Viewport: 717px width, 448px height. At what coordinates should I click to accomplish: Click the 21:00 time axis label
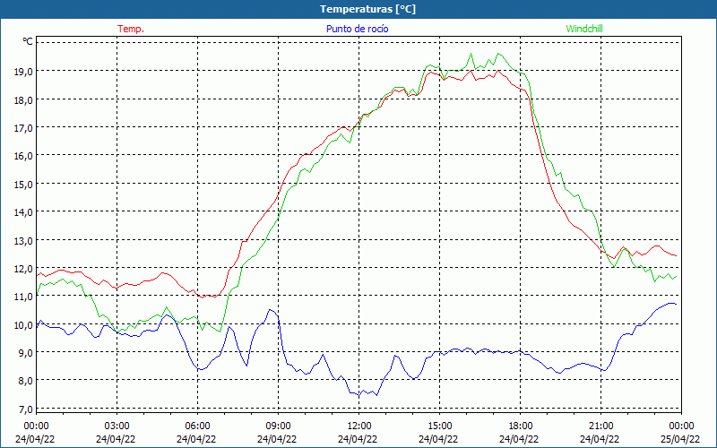click(600, 426)
